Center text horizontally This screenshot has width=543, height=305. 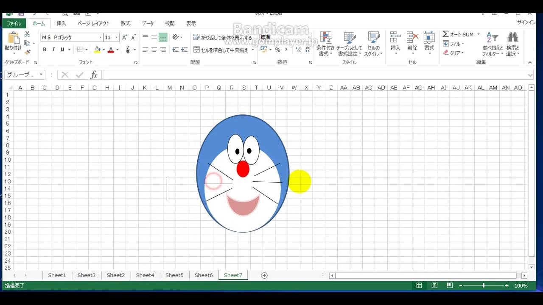pos(154,50)
